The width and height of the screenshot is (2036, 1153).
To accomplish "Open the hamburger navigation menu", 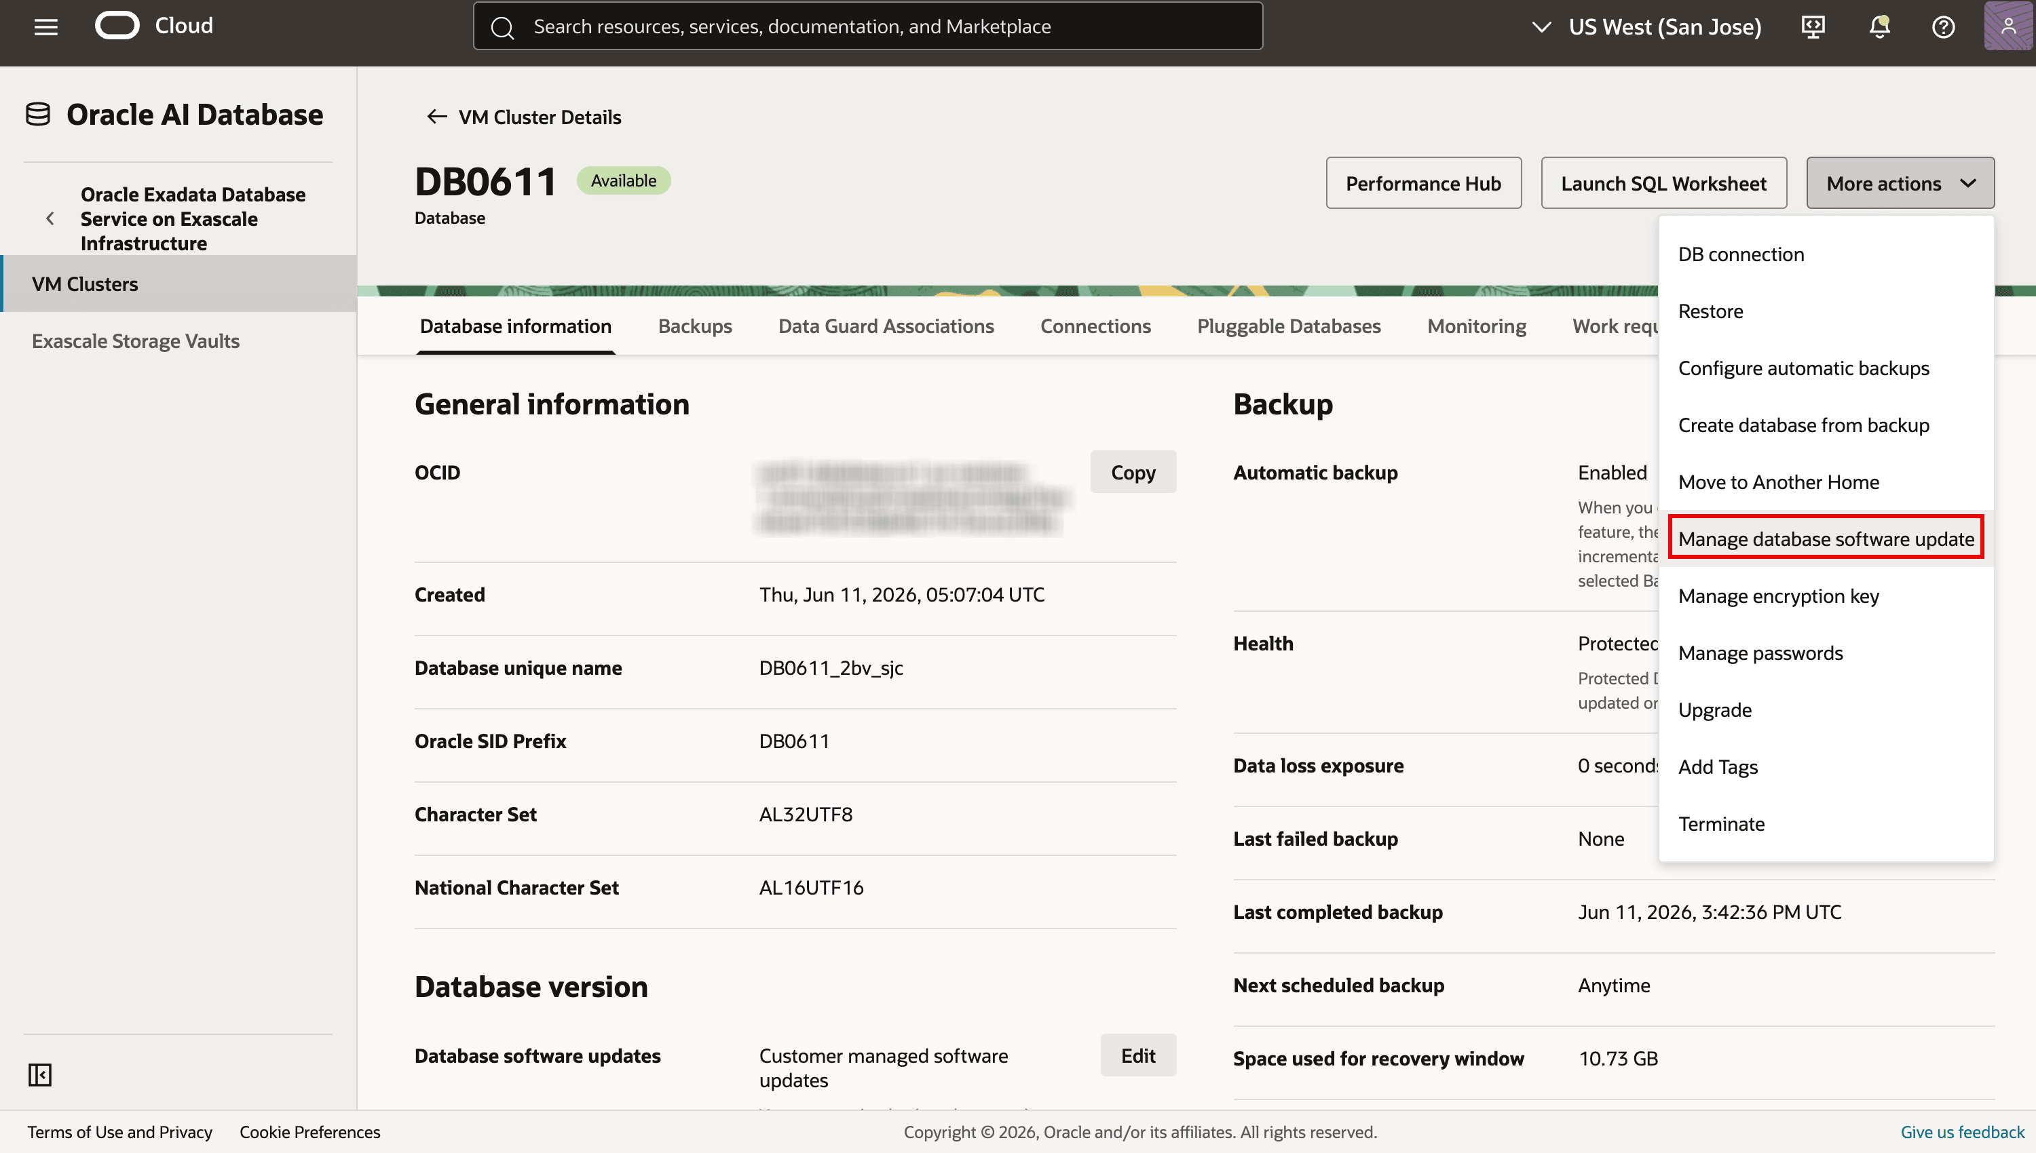I will tap(46, 27).
